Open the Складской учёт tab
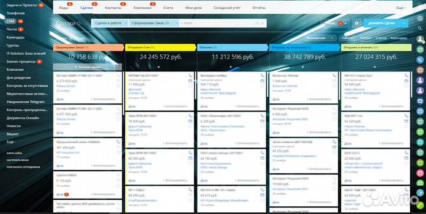This screenshot has width=426, height=214. click(x=227, y=8)
